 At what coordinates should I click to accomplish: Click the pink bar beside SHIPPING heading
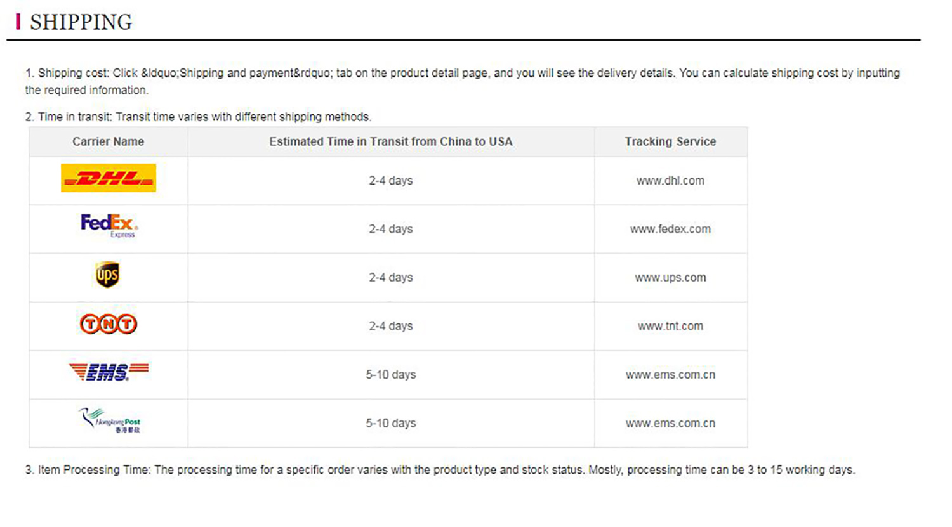point(18,22)
